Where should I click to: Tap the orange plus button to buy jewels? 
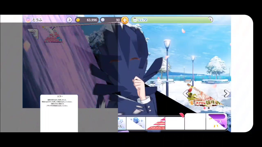point(125,20)
